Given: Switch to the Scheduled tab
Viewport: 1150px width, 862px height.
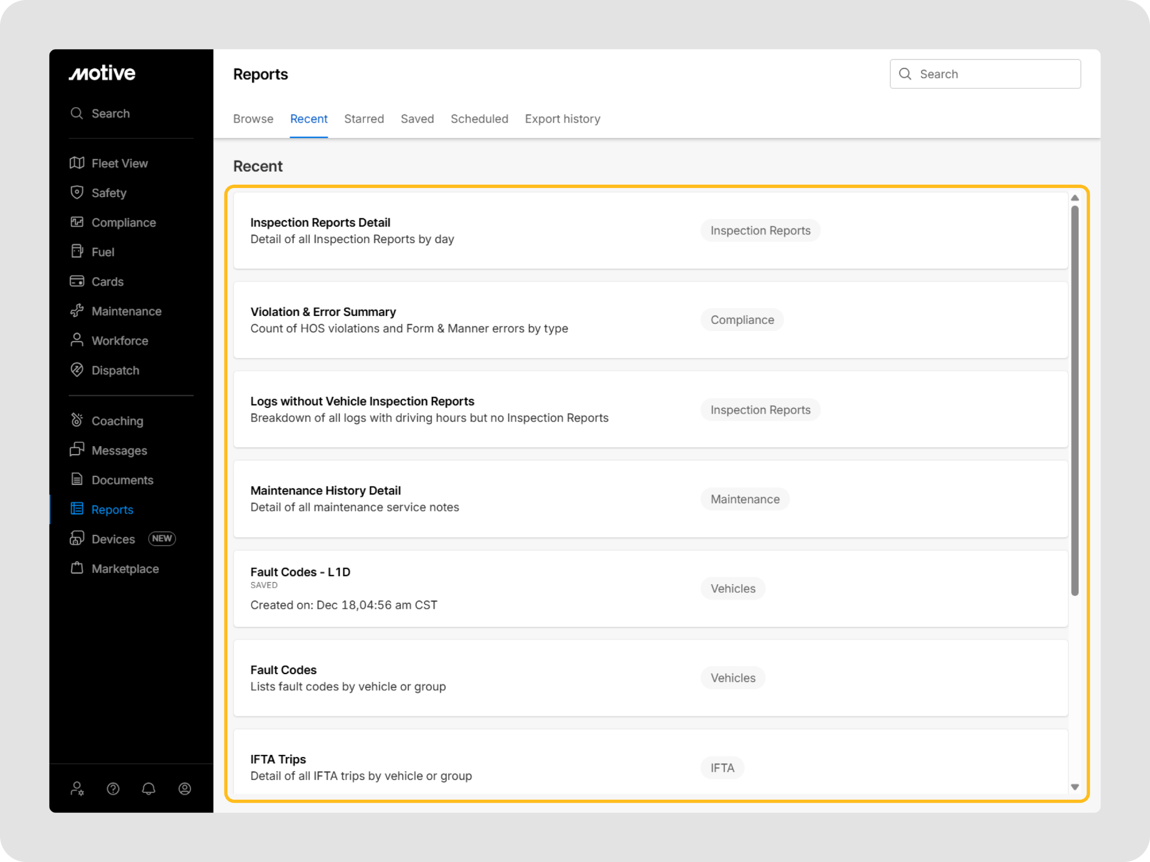Looking at the screenshot, I should point(479,119).
